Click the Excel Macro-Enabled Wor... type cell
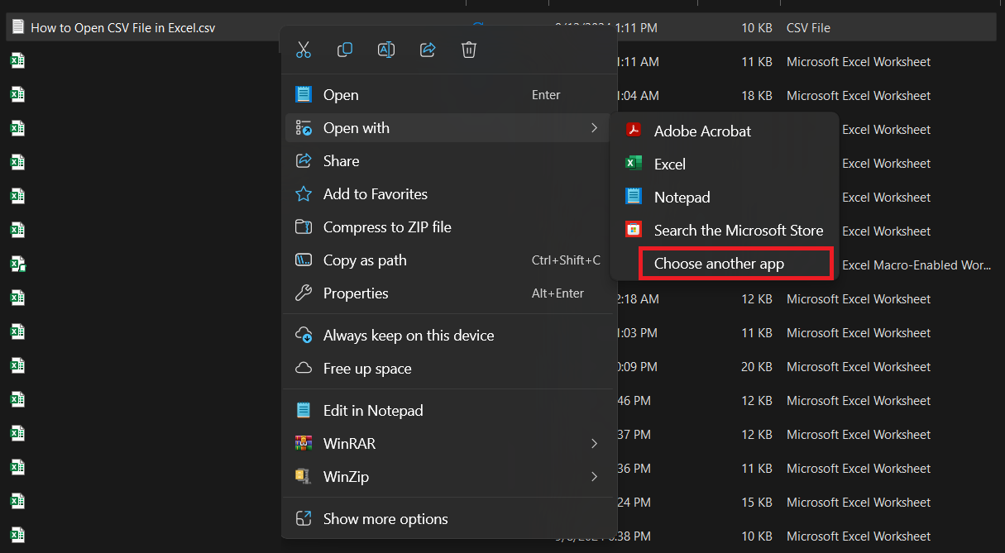1005x553 pixels. [916, 265]
